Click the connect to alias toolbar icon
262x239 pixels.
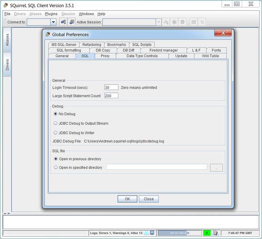click(63, 22)
